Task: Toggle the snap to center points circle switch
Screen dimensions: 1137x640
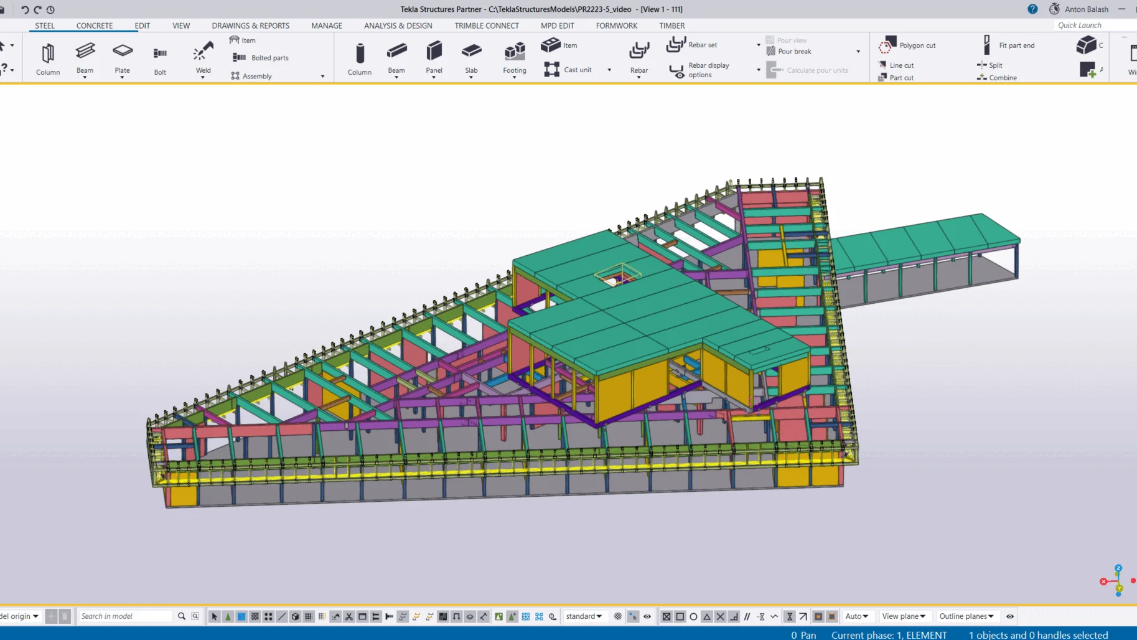Action: 693,616
